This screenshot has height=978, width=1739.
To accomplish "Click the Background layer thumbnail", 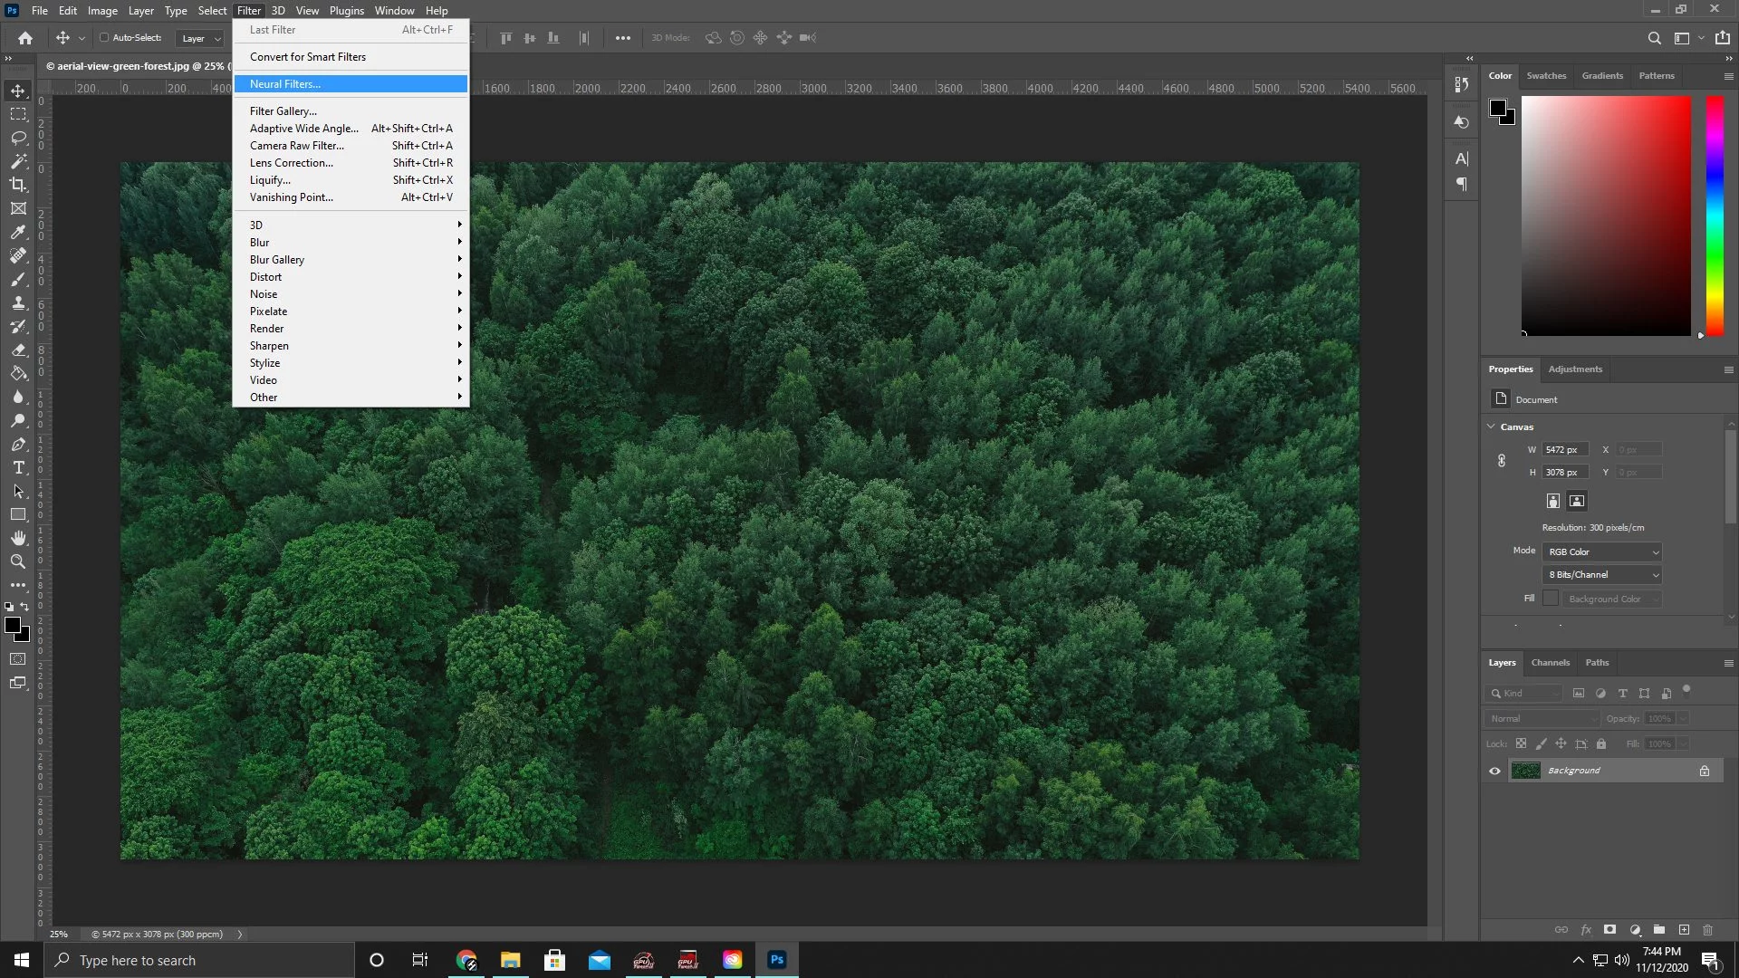I will point(1525,771).
